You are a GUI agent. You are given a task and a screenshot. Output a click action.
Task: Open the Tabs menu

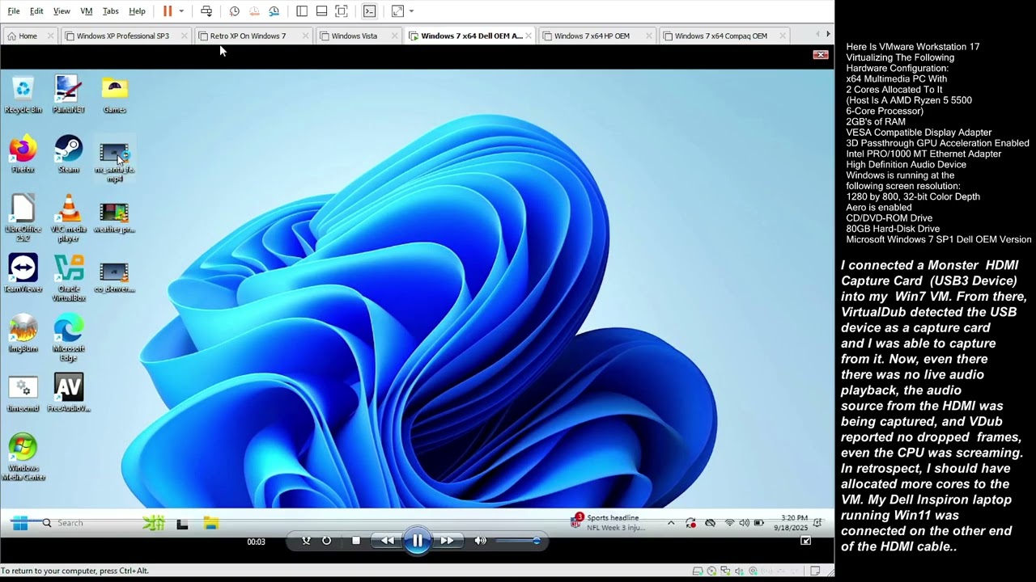(x=111, y=11)
